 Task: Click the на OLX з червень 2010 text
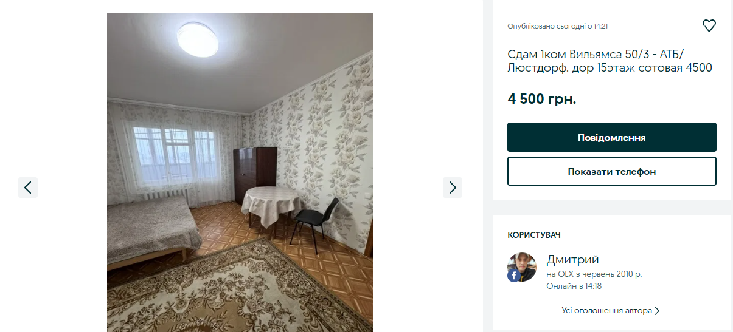tap(594, 274)
